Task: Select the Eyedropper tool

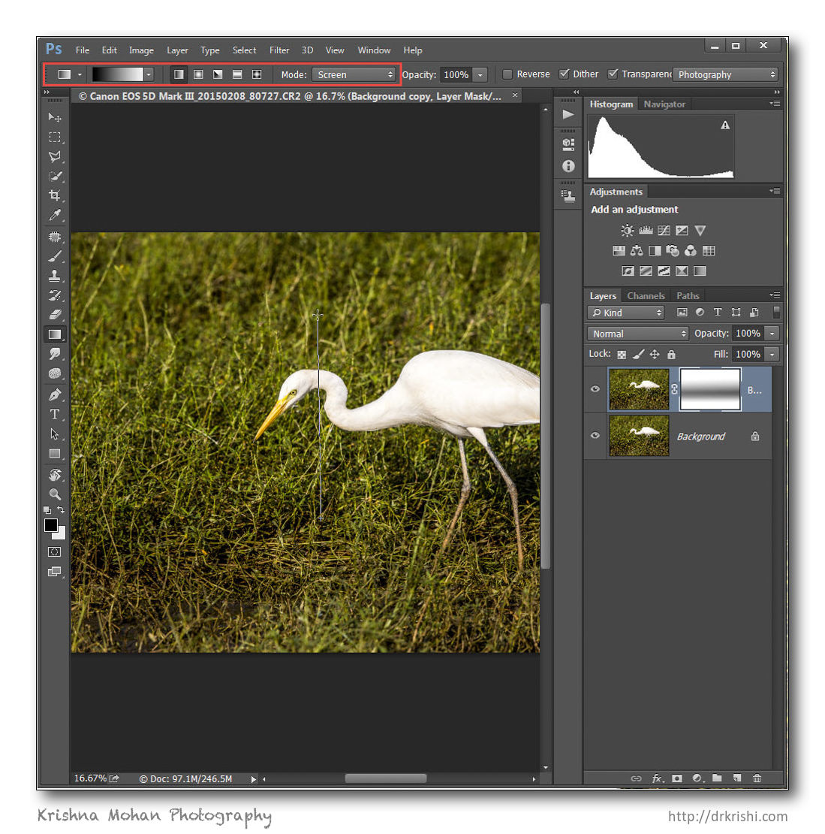Action: click(54, 216)
